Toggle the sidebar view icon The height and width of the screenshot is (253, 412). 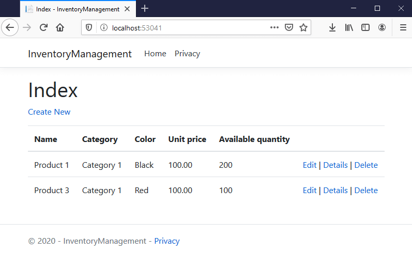(x=365, y=27)
